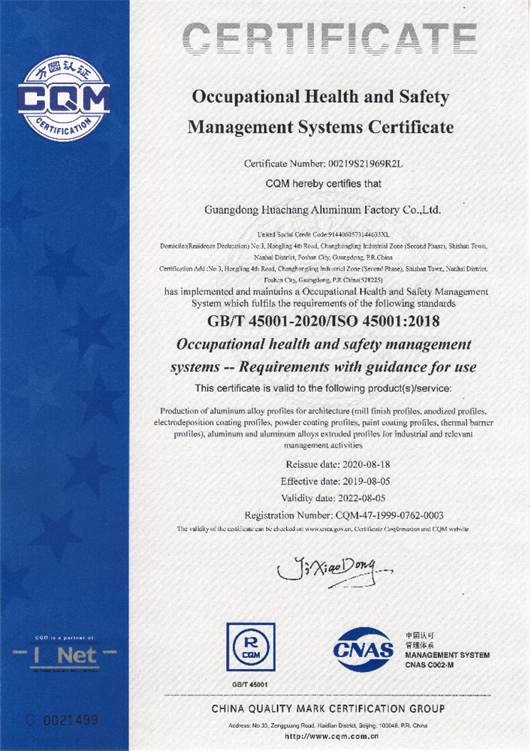
Task: Click the IQNet partner logo
Action: coord(65,655)
